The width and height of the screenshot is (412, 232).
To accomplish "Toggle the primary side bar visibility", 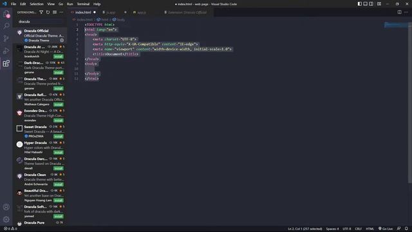I will [360, 4].
